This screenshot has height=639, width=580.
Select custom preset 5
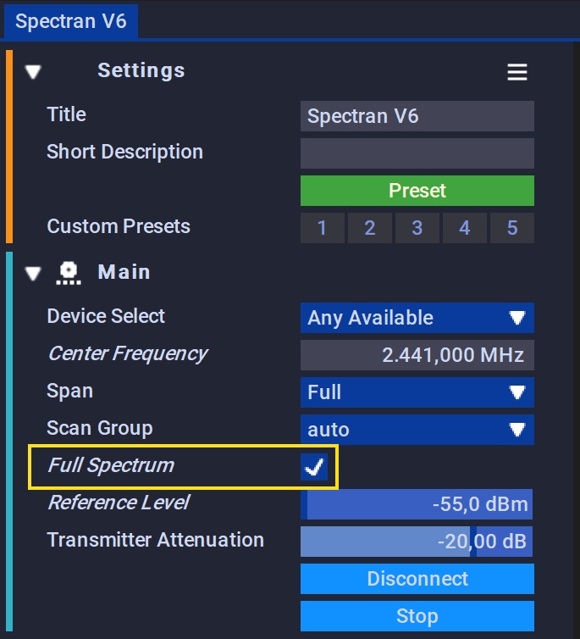coord(511,228)
